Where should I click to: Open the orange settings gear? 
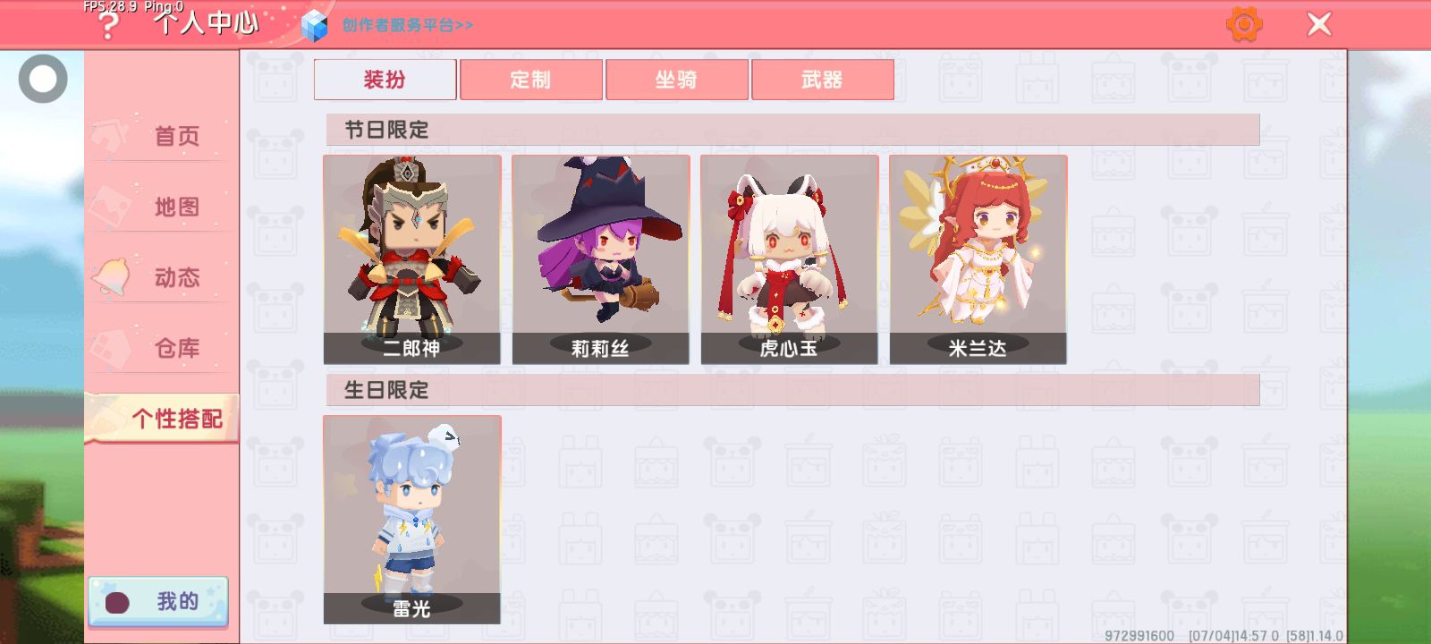click(1244, 24)
